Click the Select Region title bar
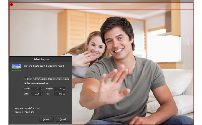 click(41, 59)
